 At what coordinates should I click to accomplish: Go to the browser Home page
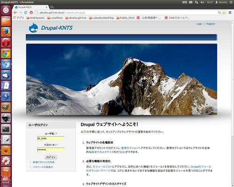tap(31, 13)
